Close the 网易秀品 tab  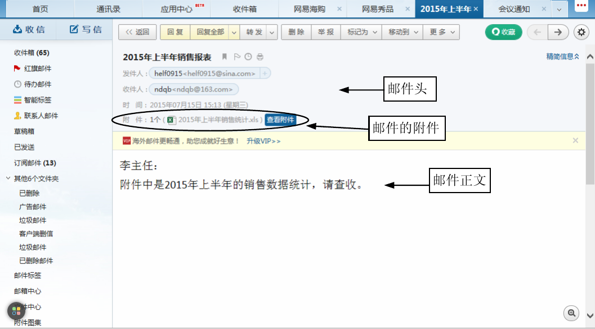click(408, 9)
